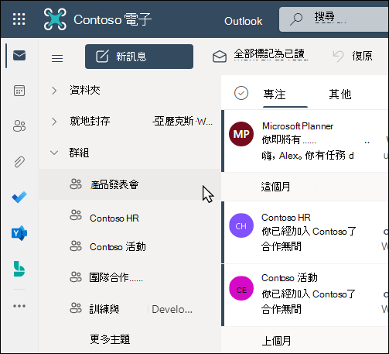Click the group icon beside 團隊合作

click(x=76, y=277)
